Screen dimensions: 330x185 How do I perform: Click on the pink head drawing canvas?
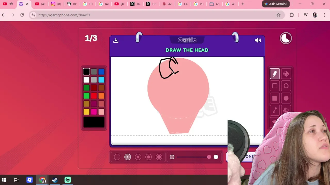(x=178, y=95)
